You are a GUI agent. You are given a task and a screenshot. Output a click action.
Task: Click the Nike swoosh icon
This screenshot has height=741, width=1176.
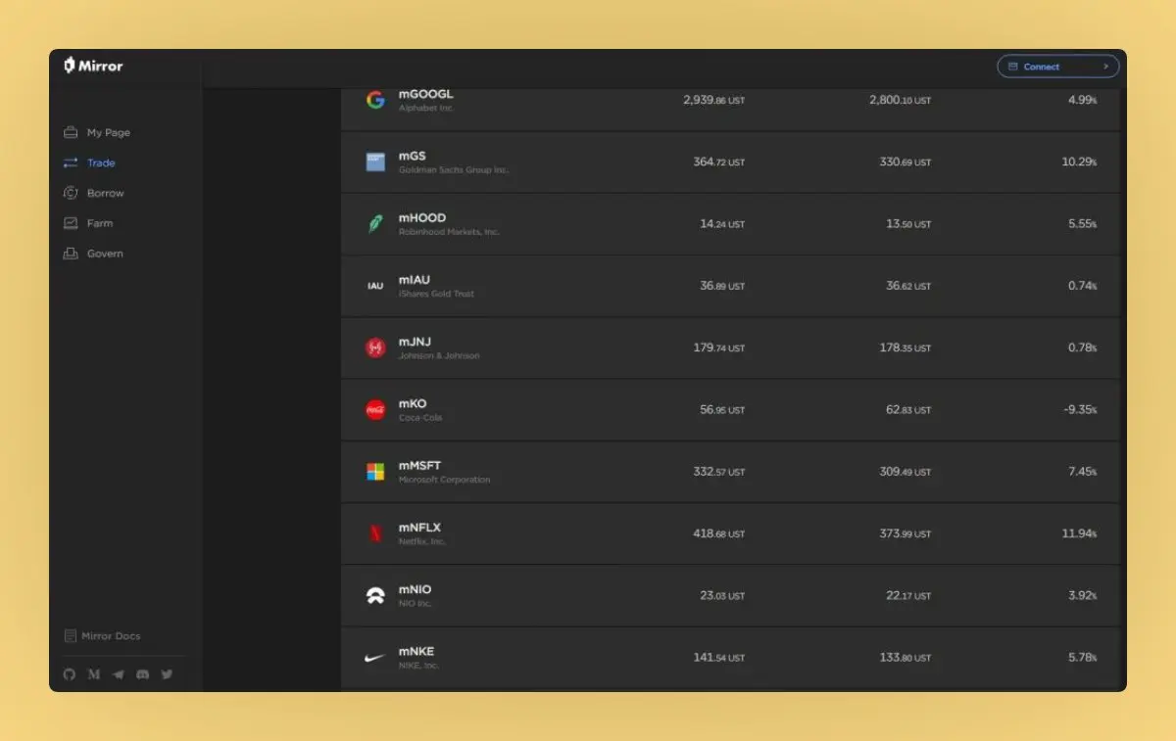375,658
